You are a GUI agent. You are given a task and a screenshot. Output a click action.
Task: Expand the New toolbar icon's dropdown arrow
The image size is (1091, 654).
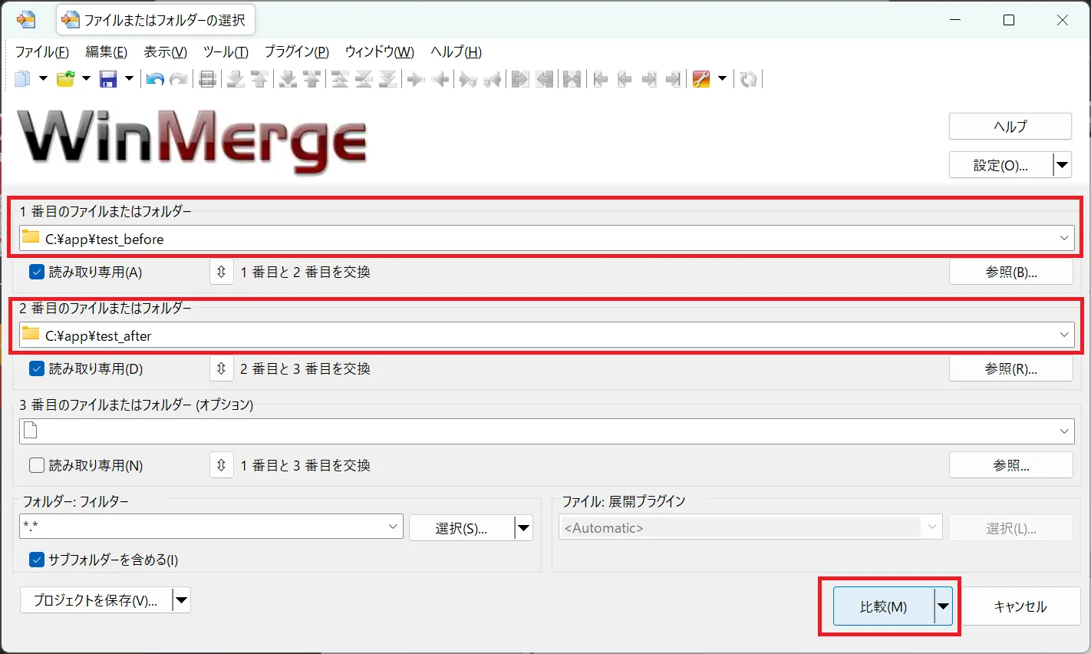coord(43,79)
